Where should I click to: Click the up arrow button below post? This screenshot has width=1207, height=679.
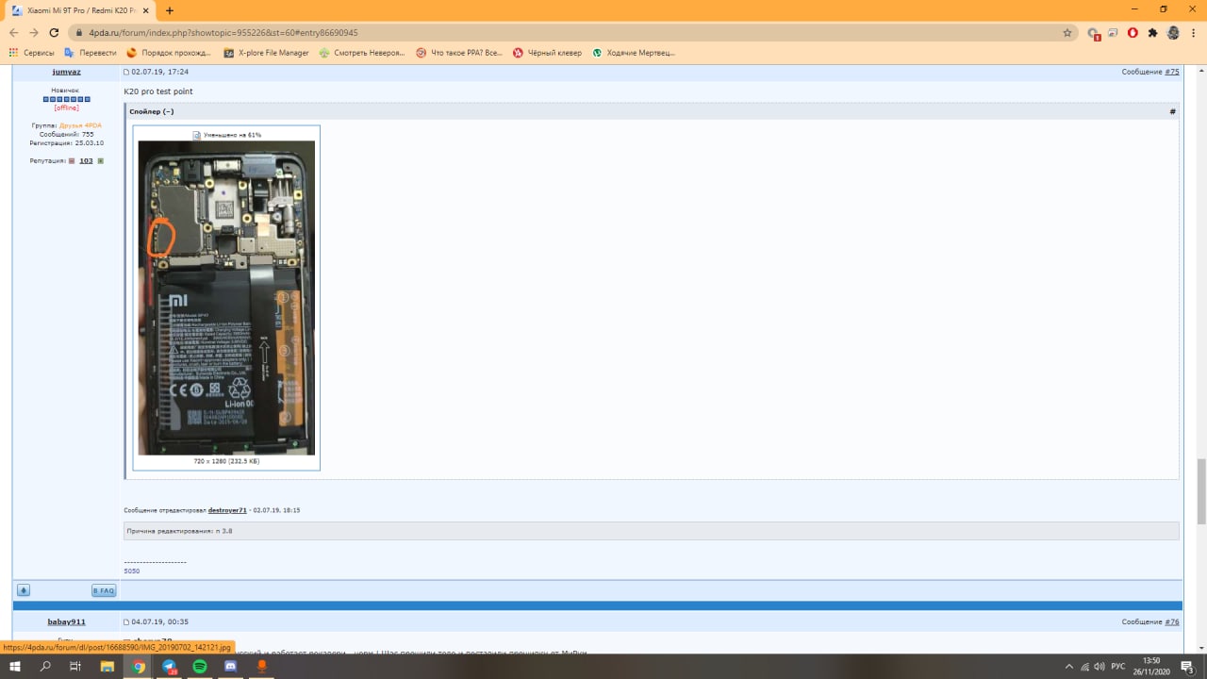(x=24, y=590)
